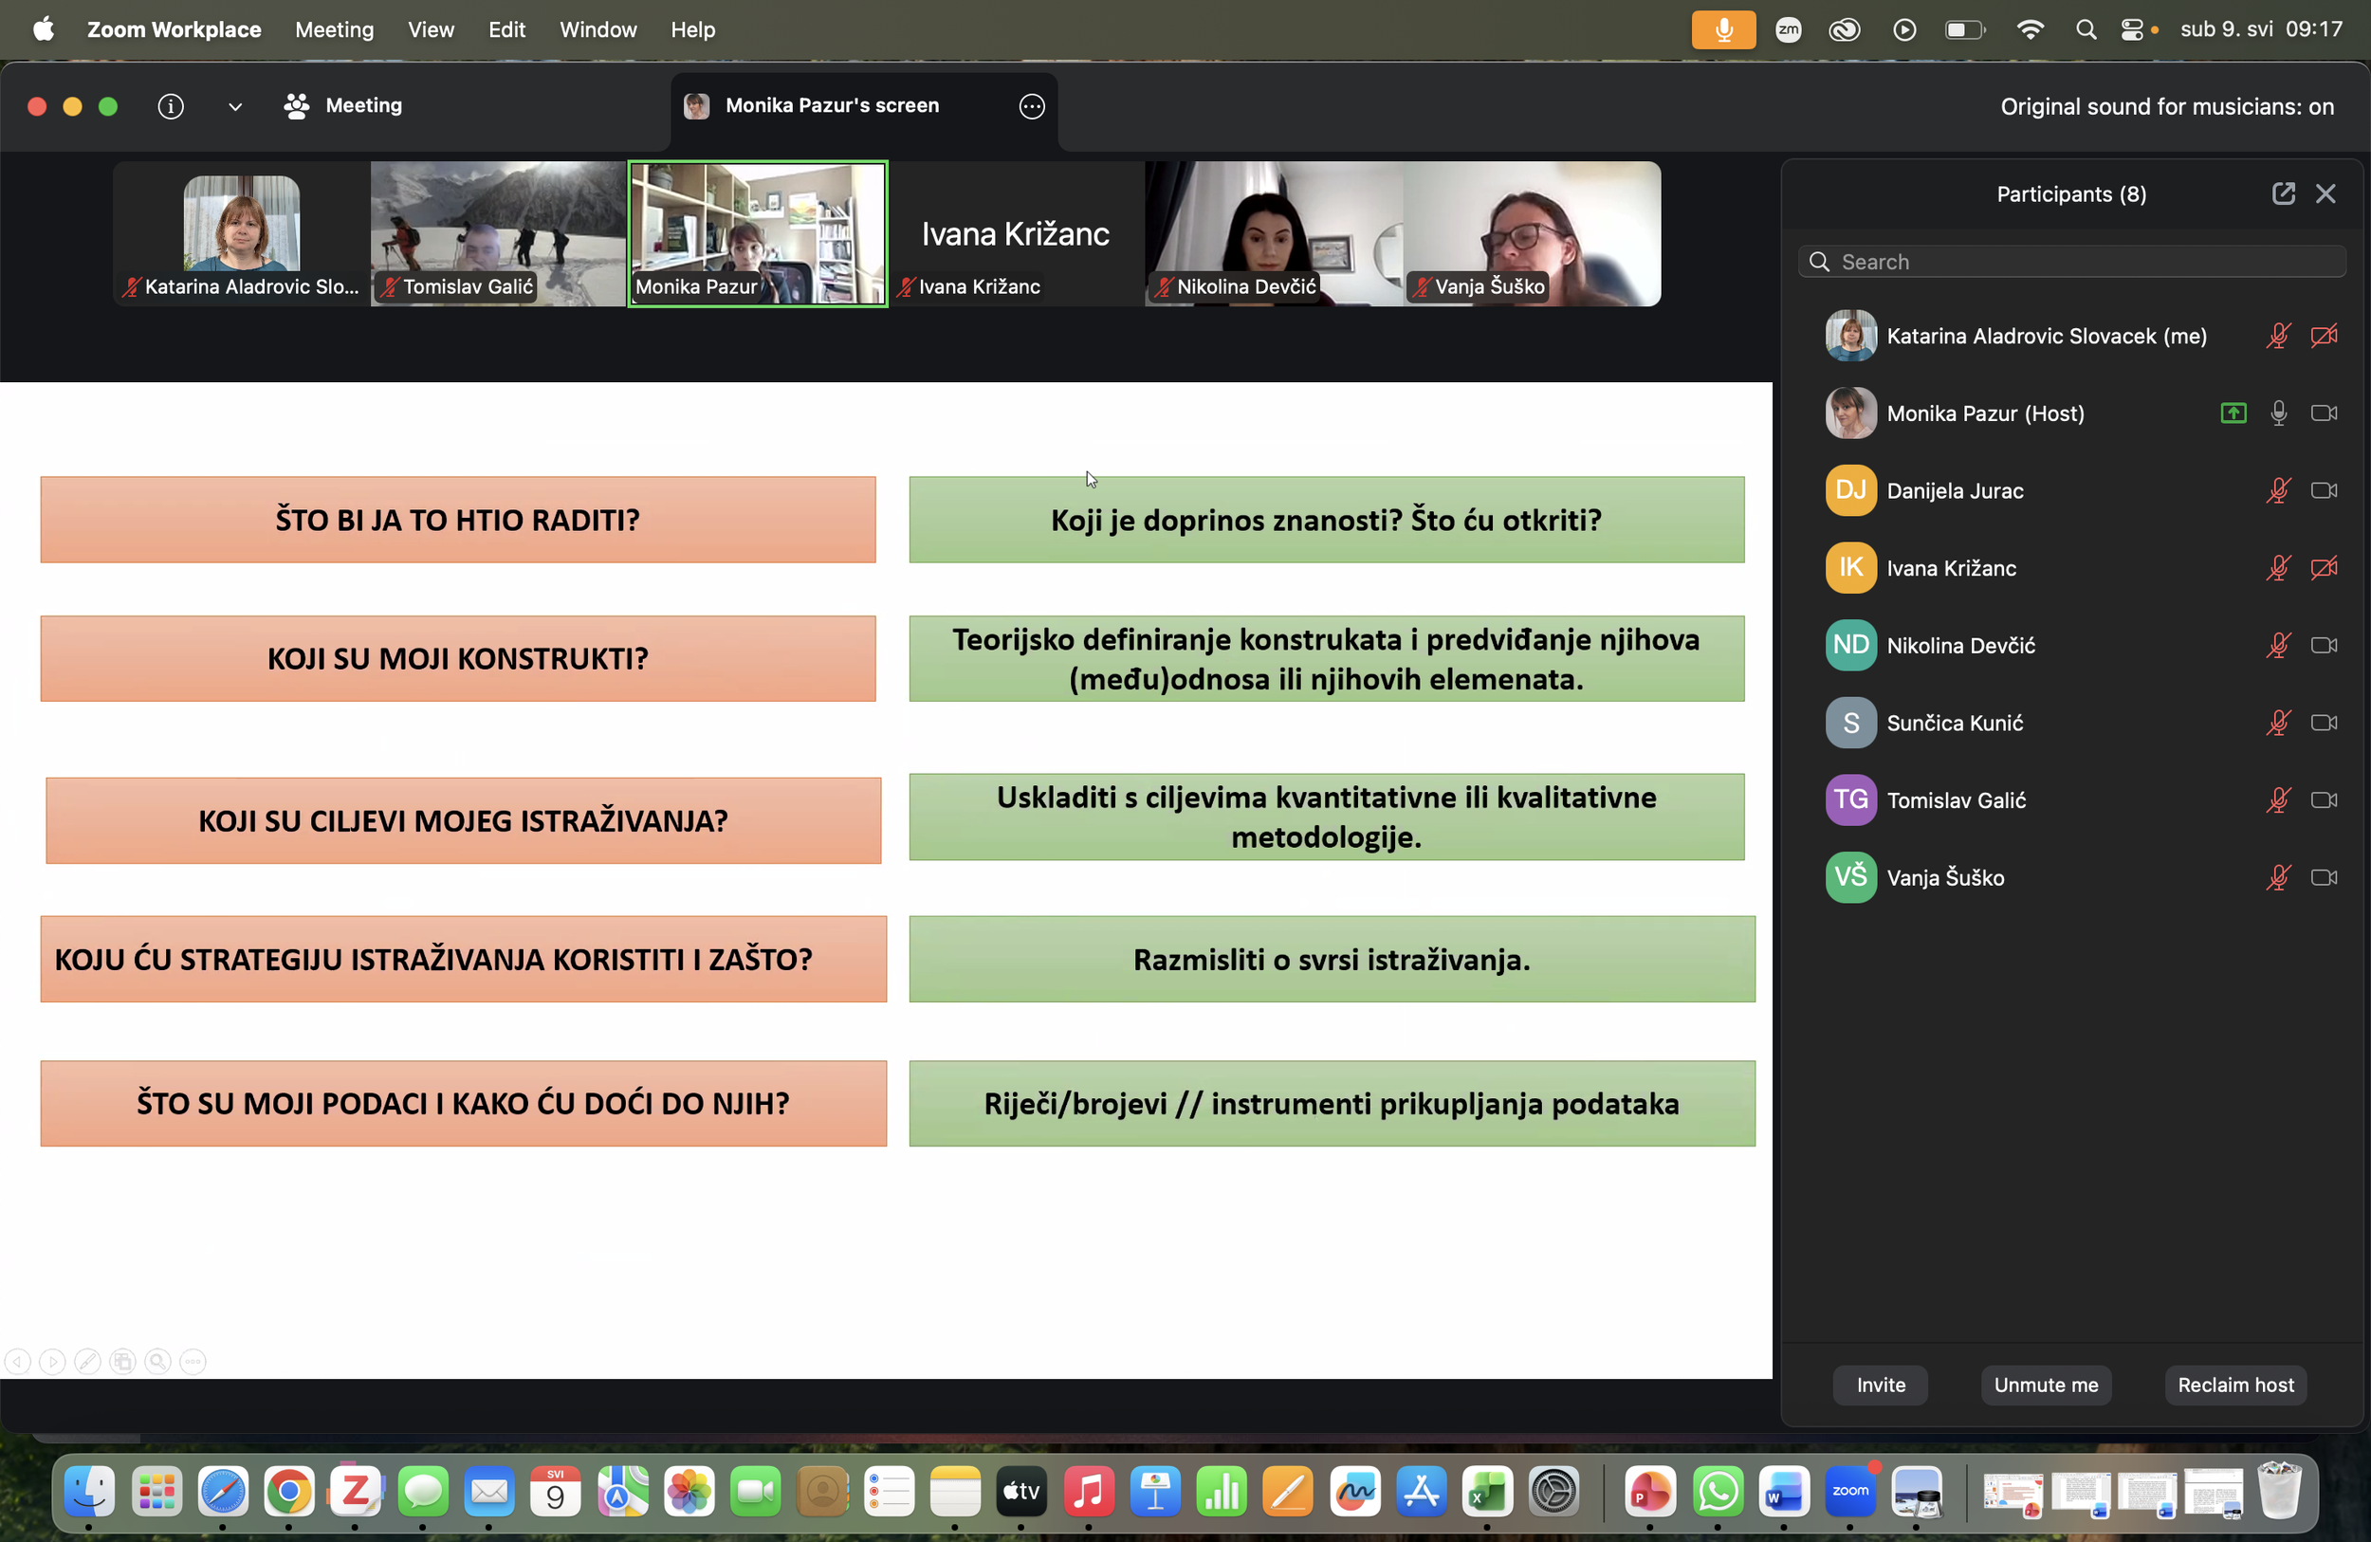This screenshot has width=2371, height=1542.
Task: Click Tomislav Galić's camera icon in list
Action: (x=2325, y=799)
